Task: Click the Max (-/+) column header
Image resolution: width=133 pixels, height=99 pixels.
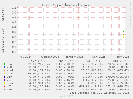Action: pos(120,61)
